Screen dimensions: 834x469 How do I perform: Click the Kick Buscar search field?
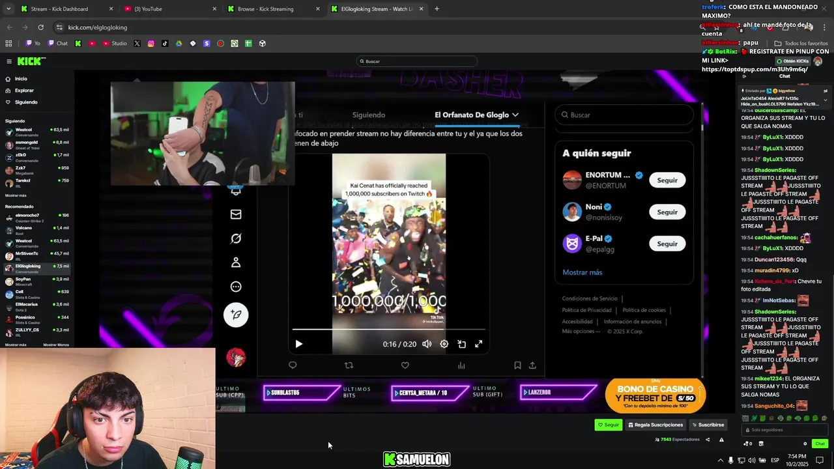pyautogui.click(x=417, y=61)
